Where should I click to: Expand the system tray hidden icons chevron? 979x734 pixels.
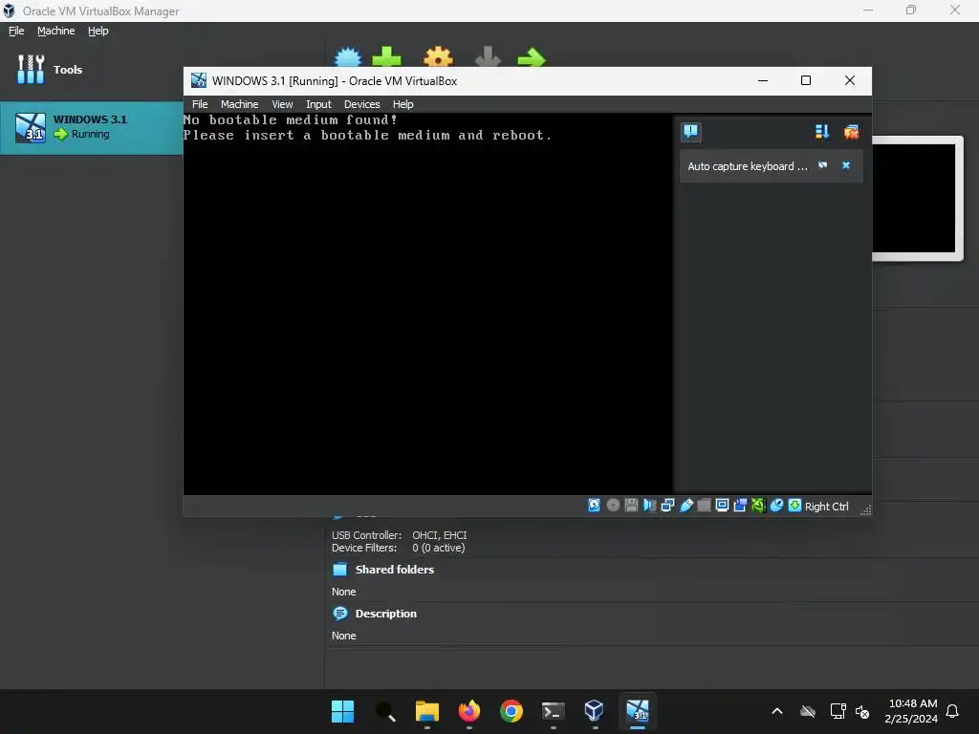click(x=776, y=711)
